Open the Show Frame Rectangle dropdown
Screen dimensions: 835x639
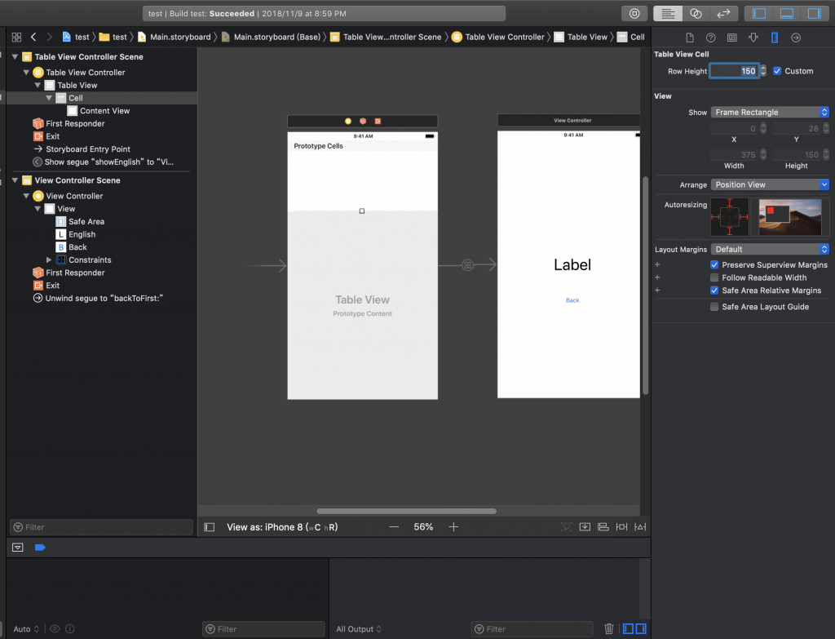(770, 112)
